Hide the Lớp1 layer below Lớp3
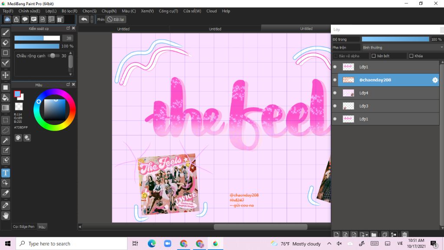 click(x=335, y=119)
